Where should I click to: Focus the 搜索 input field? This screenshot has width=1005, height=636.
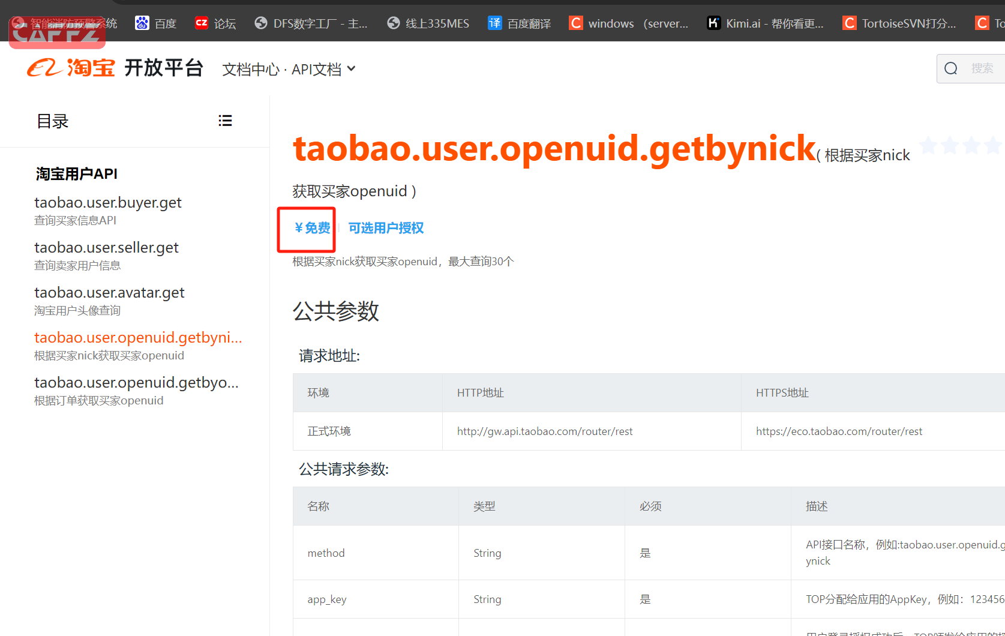coord(984,68)
